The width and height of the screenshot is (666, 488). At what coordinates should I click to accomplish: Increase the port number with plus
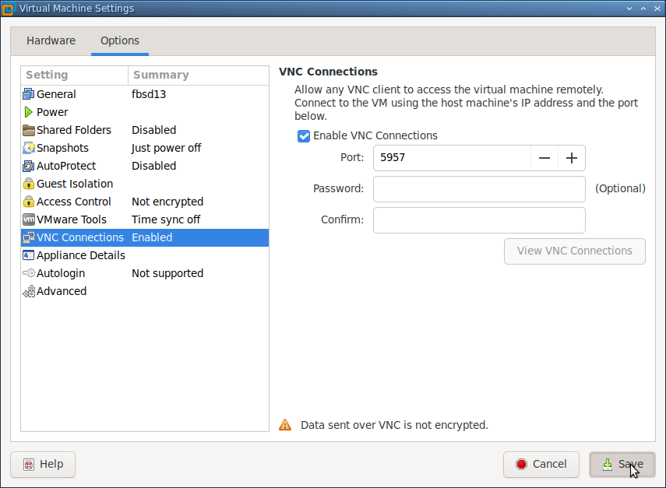click(571, 158)
